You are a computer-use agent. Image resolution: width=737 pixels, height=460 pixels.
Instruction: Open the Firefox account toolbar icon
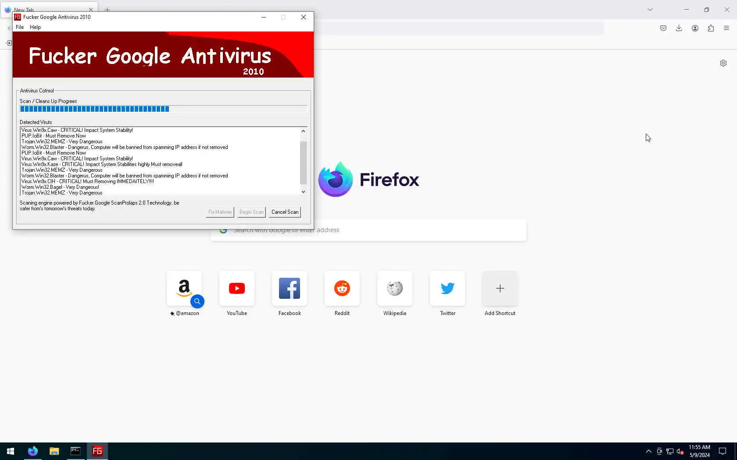point(695,28)
